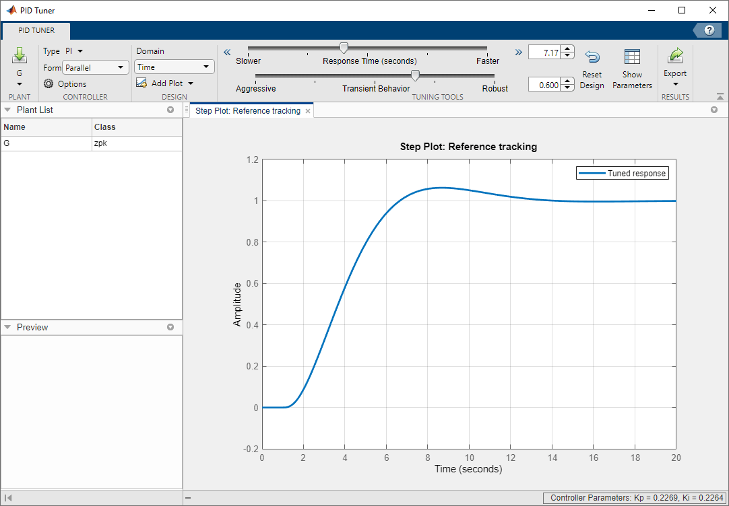Click the Reset Design icon
729x506 pixels.
pos(592,58)
